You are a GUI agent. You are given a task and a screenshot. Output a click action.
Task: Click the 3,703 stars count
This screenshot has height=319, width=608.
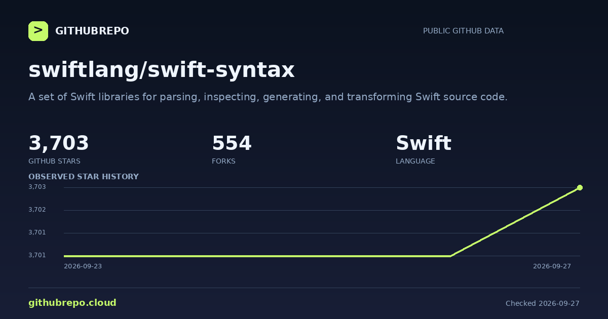click(59, 143)
